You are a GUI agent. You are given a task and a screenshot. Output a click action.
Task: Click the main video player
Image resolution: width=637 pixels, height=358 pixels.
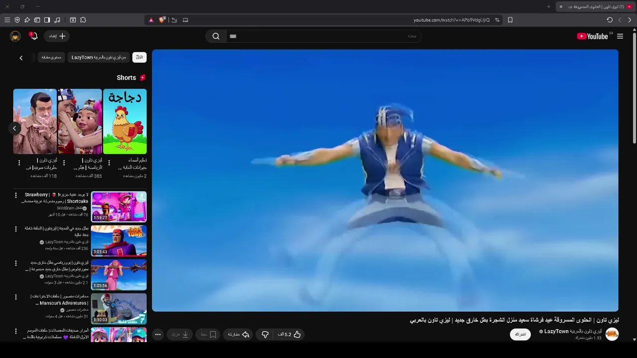(385, 180)
